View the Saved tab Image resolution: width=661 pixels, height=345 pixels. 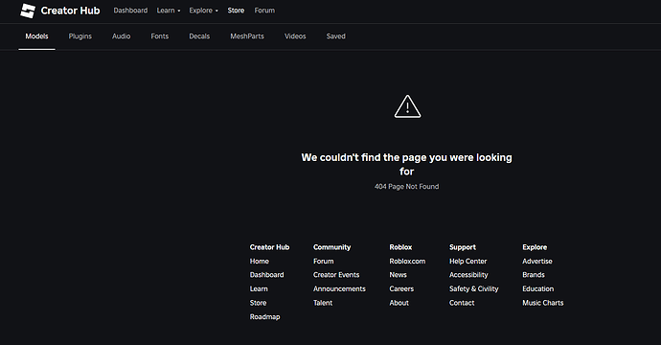click(335, 36)
